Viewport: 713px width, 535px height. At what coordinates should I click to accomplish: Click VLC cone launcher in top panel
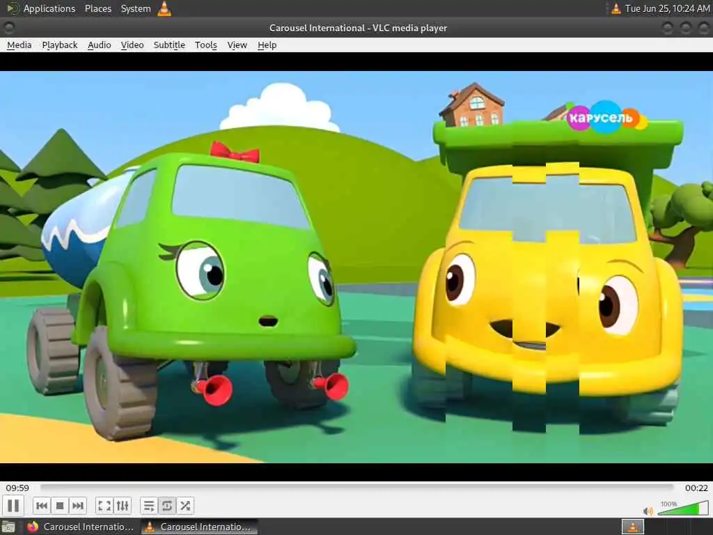click(164, 8)
